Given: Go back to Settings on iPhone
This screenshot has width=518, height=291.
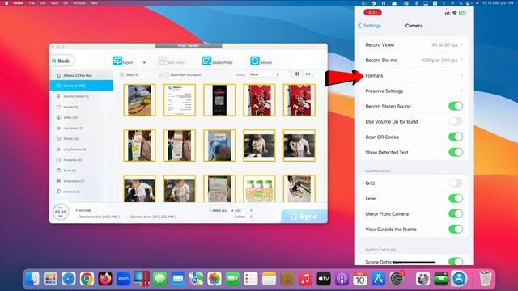Looking at the screenshot, I should (369, 26).
